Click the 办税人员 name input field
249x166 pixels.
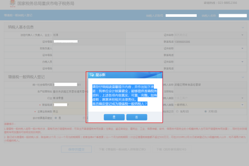(x=89, y=62)
